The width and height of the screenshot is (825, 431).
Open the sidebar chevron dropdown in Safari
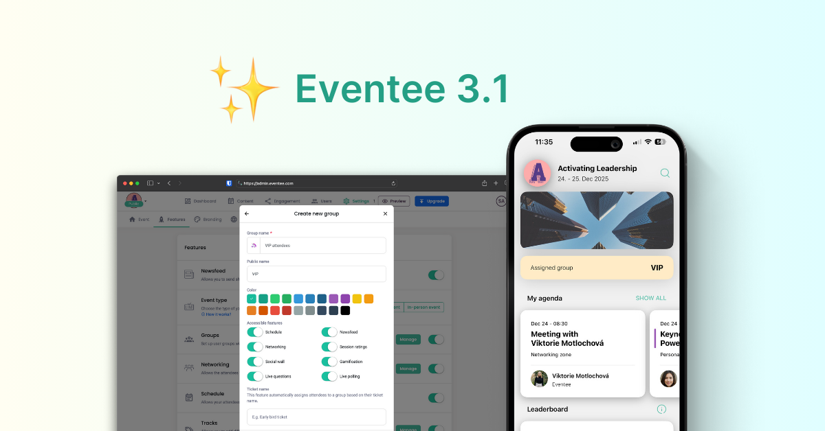(x=158, y=183)
